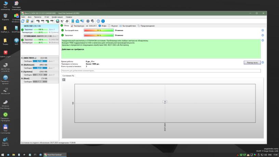Click the E: free space 238,4 GB bar
Screen dimensions: 279x157
pyautogui.click(x=40, y=75)
